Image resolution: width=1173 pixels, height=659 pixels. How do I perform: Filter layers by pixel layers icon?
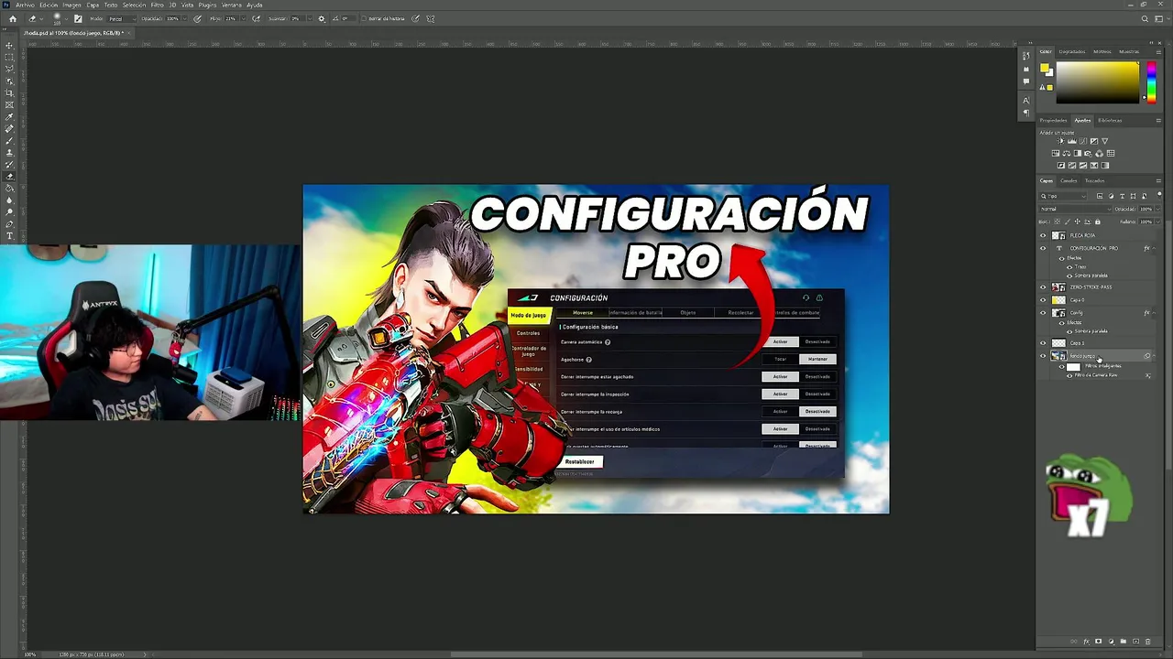tap(1100, 196)
